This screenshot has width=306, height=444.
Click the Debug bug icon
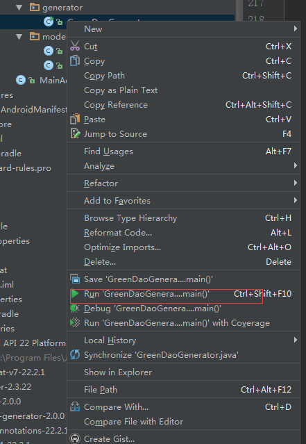click(75, 308)
